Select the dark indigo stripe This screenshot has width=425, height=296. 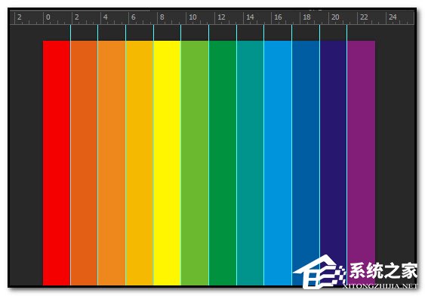334,162
